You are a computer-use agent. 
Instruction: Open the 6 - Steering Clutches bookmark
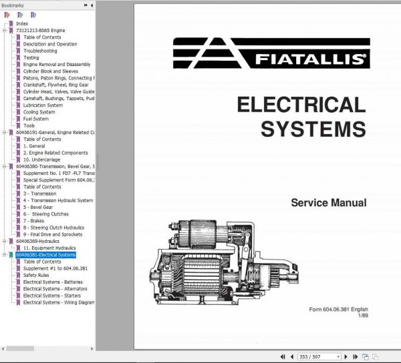[x=45, y=214]
